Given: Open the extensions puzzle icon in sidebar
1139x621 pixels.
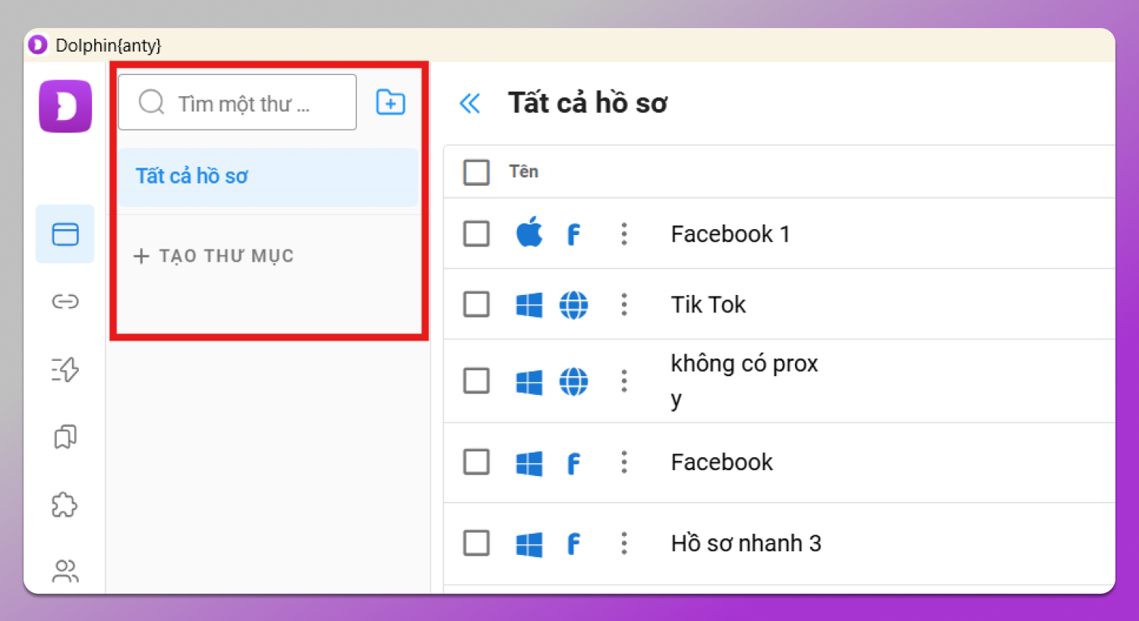Looking at the screenshot, I should click(x=65, y=504).
